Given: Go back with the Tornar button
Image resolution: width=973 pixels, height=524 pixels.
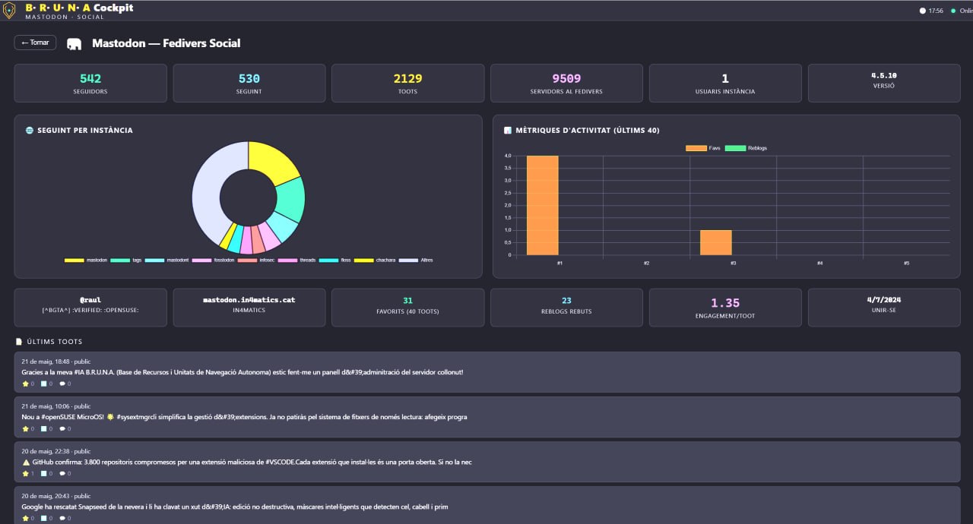Looking at the screenshot, I should tap(35, 43).
